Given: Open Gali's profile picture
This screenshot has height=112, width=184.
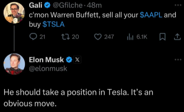Looking at the screenshot, I should [14, 13].
